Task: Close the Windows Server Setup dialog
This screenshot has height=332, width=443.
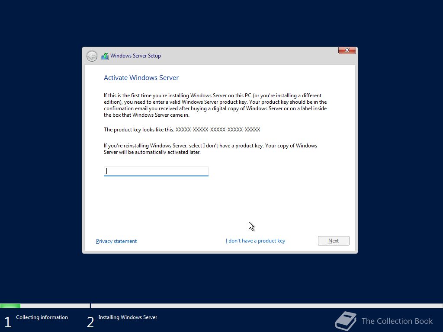Action: (347, 50)
